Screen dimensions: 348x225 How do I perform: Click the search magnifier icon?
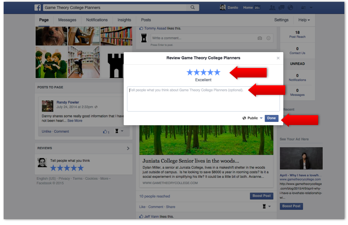click(x=192, y=7)
